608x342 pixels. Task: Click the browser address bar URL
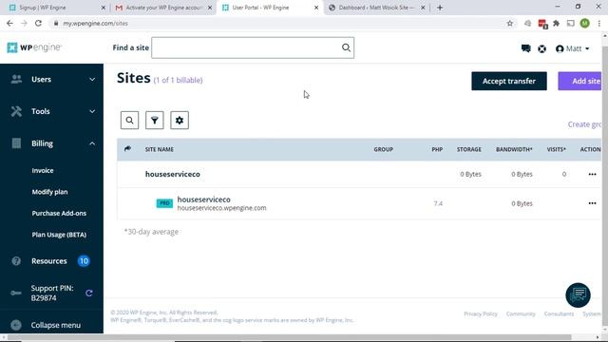[x=95, y=23]
